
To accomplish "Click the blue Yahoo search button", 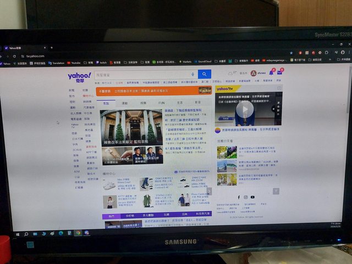I will (x=205, y=74).
